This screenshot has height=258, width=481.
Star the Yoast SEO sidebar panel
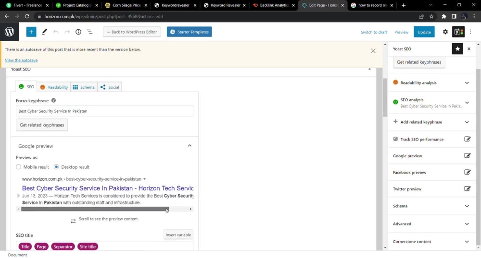pyautogui.click(x=457, y=49)
